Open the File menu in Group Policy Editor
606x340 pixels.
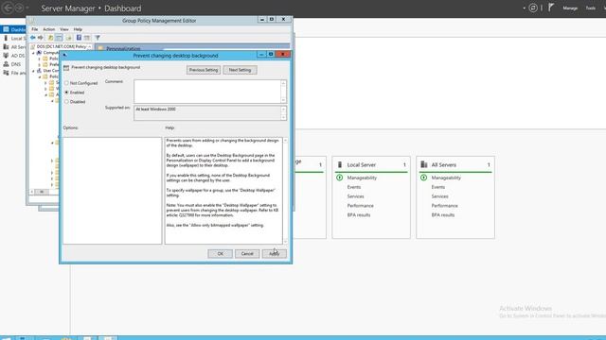35,29
